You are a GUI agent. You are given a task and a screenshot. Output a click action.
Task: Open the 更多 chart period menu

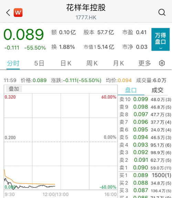click(145, 63)
